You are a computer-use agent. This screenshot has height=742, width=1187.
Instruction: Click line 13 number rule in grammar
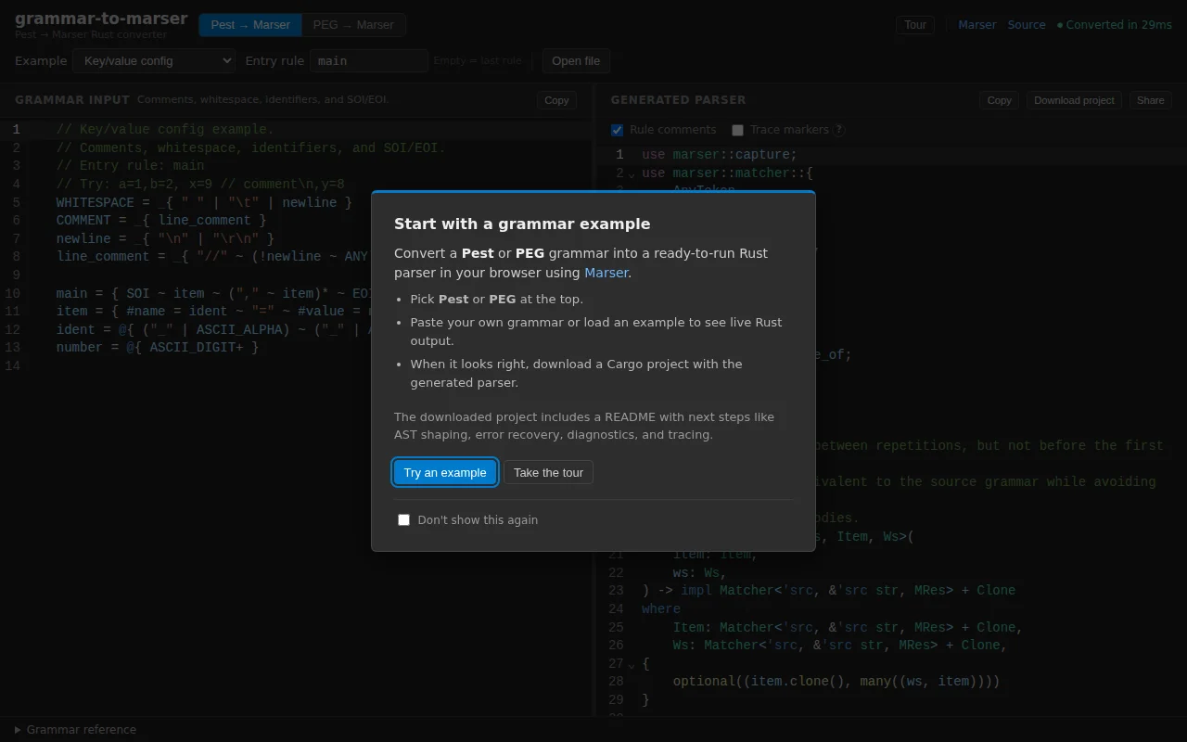[158, 348]
